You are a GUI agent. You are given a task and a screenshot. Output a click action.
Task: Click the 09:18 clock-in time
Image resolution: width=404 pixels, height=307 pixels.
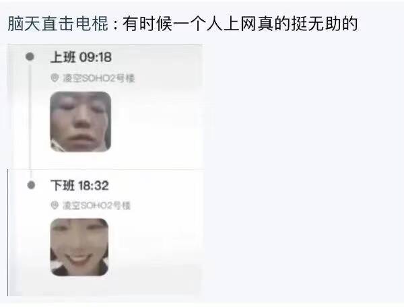(95, 57)
